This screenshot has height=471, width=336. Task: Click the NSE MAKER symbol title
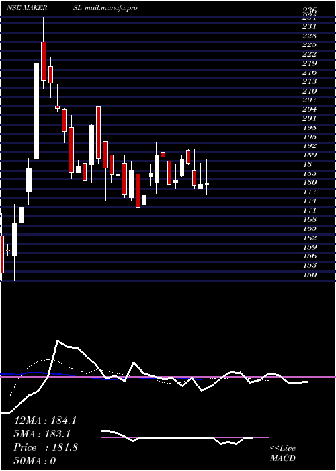point(27,8)
